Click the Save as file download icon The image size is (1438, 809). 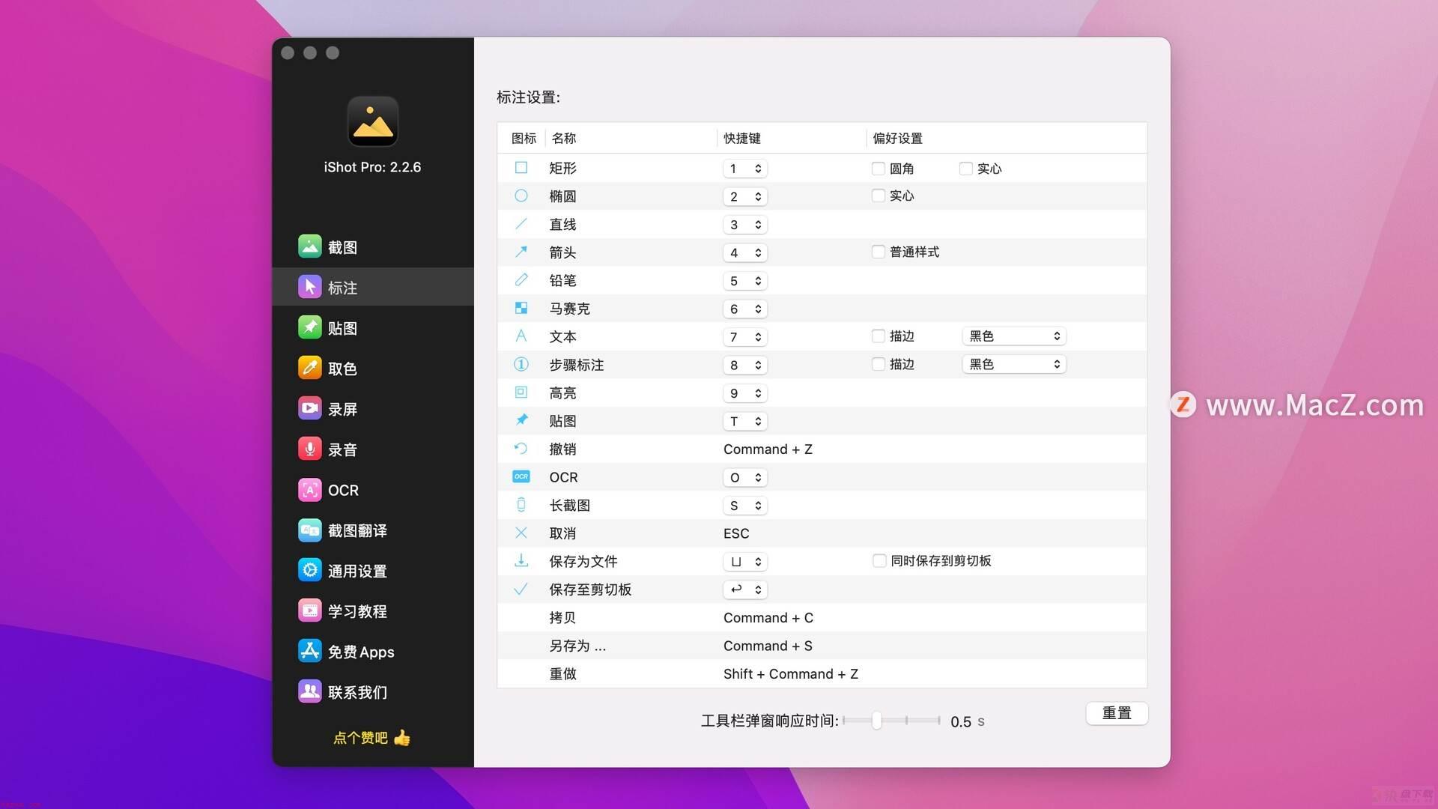521,560
